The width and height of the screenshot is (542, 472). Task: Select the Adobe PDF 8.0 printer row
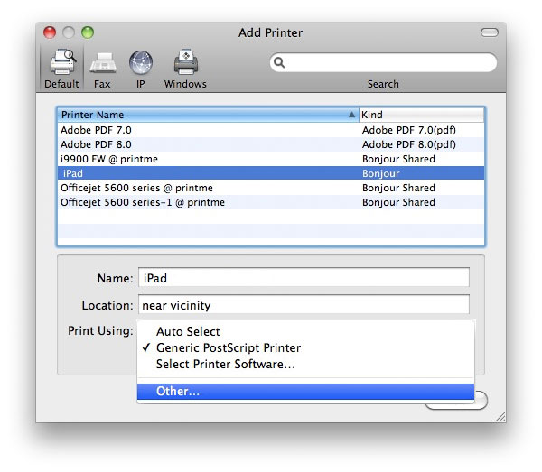coord(271,144)
